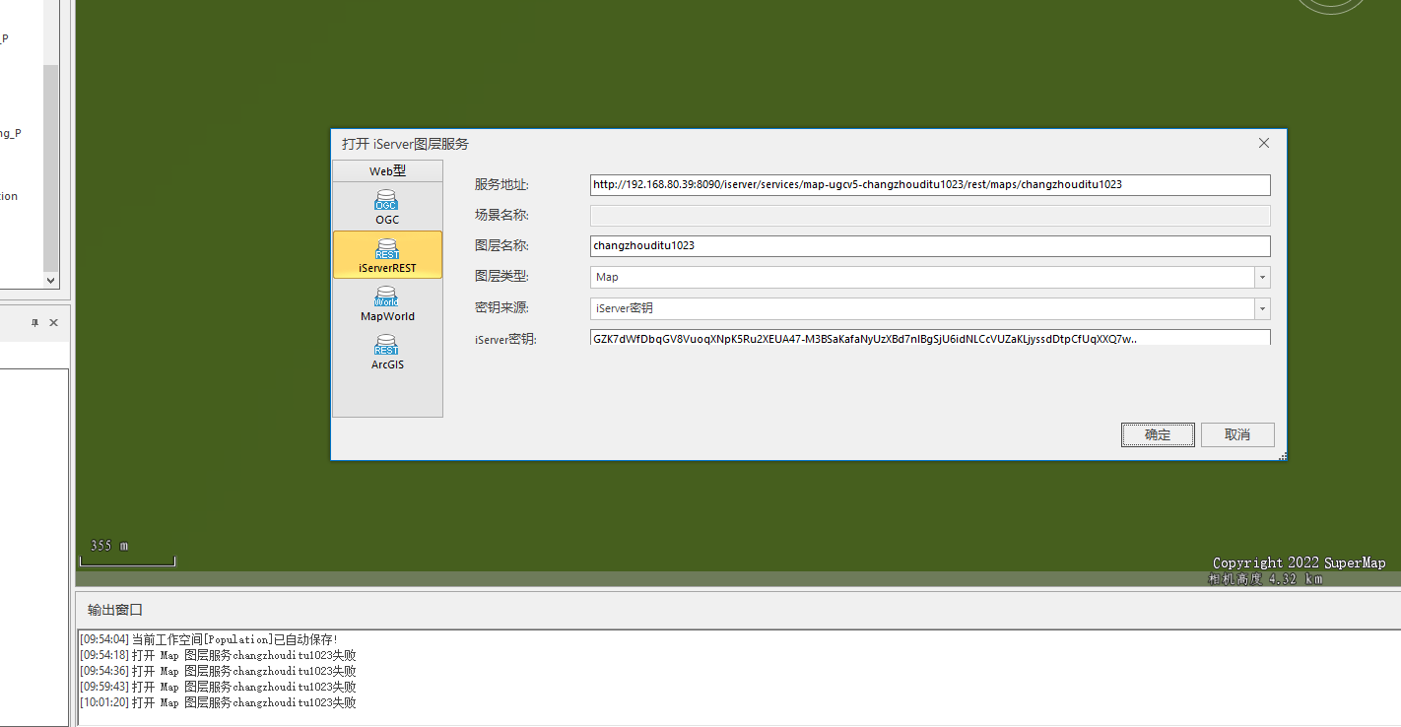Image resolution: width=1401 pixels, height=727 pixels.
Task: Click the 密钥来源 label
Action: pos(501,308)
